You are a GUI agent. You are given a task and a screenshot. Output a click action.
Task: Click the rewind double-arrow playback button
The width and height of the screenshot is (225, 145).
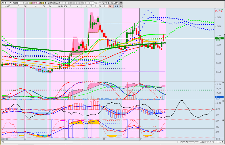(181, 142)
